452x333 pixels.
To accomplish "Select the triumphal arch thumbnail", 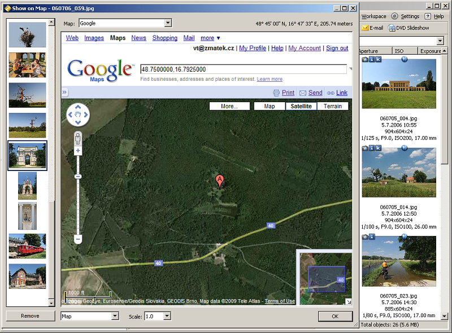I will (x=27, y=156).
